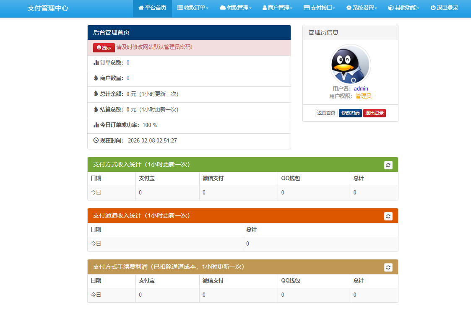Open the 商户管理 dropdown menu
This screenshot has height=329, width=471.
pos(277,8)
